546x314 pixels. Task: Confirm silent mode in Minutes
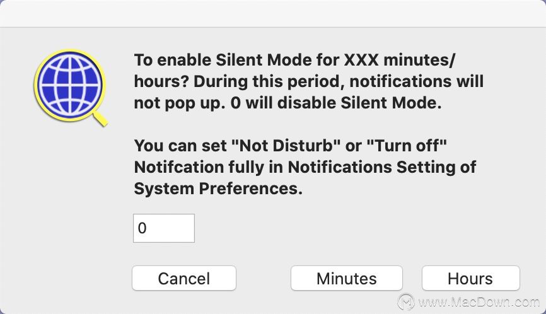click(346, 278)
